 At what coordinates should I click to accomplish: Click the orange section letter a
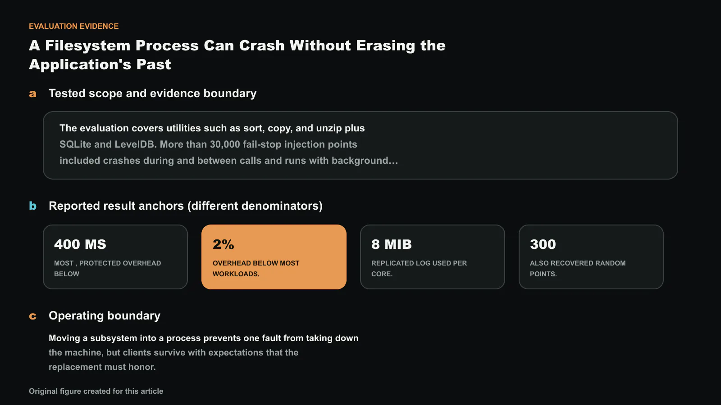coord(32,94)
